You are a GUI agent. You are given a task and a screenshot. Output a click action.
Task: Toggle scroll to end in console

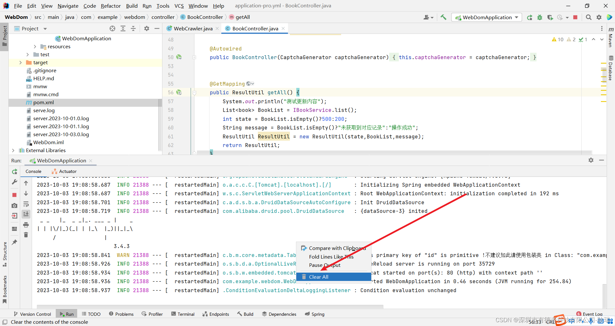[26, 214]
